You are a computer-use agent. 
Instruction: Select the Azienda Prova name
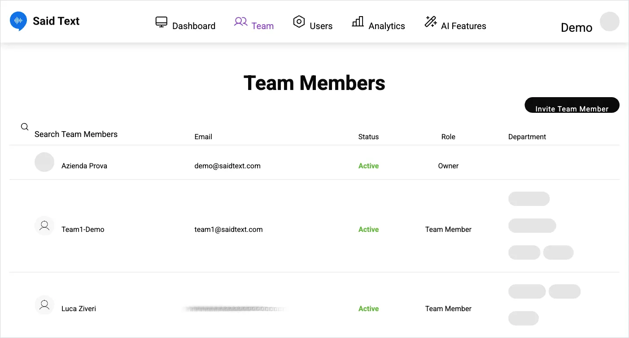pyautogui.click(x=84, y=166)
